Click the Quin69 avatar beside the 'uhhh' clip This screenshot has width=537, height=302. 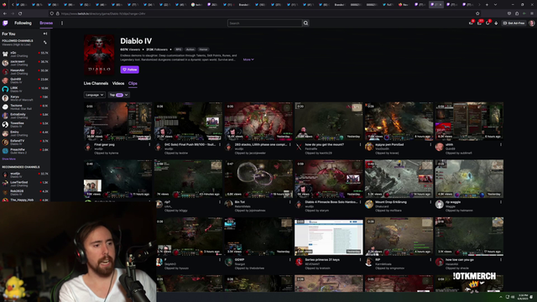pyautogui.click(x=440, y=147)
